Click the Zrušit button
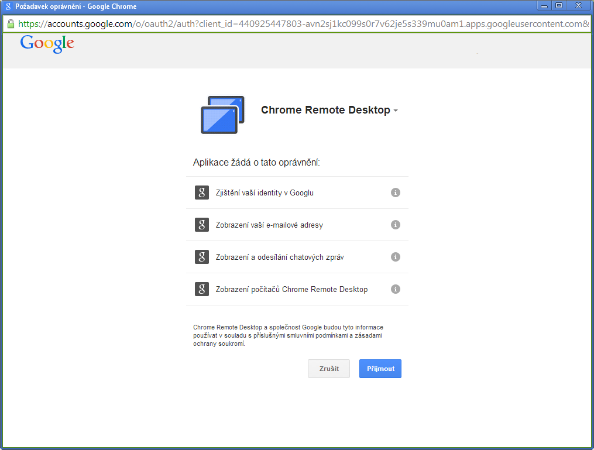 pos(329,369)
